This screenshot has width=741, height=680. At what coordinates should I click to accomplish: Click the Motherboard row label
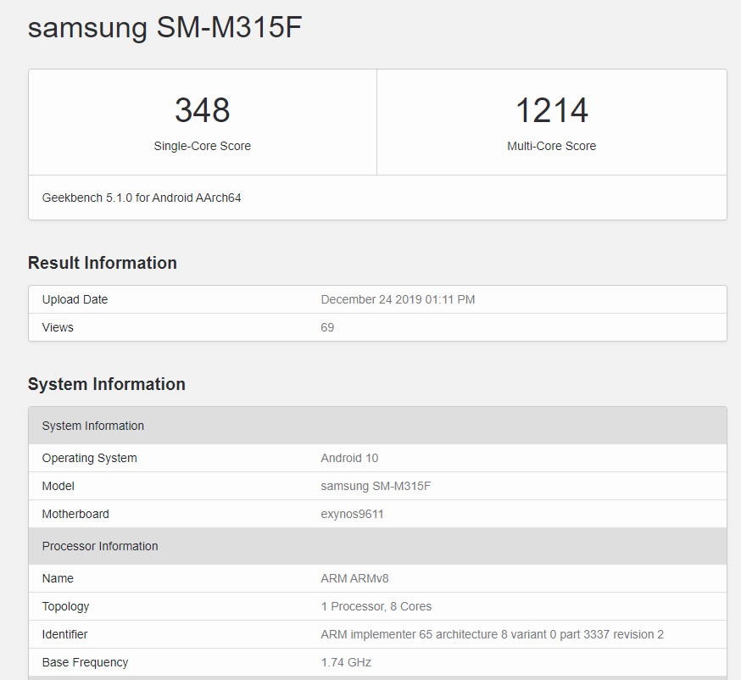(75, 514)
